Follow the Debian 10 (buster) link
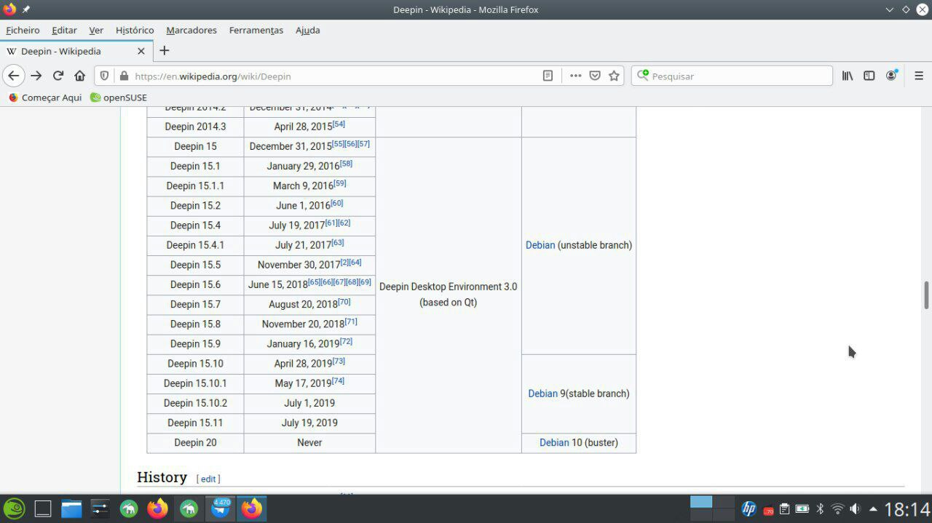The width and height of the screenshot is (932, 523). click(554, 442)
